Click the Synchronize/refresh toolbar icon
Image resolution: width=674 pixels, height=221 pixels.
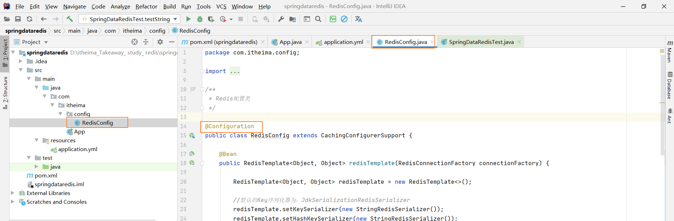30,19
